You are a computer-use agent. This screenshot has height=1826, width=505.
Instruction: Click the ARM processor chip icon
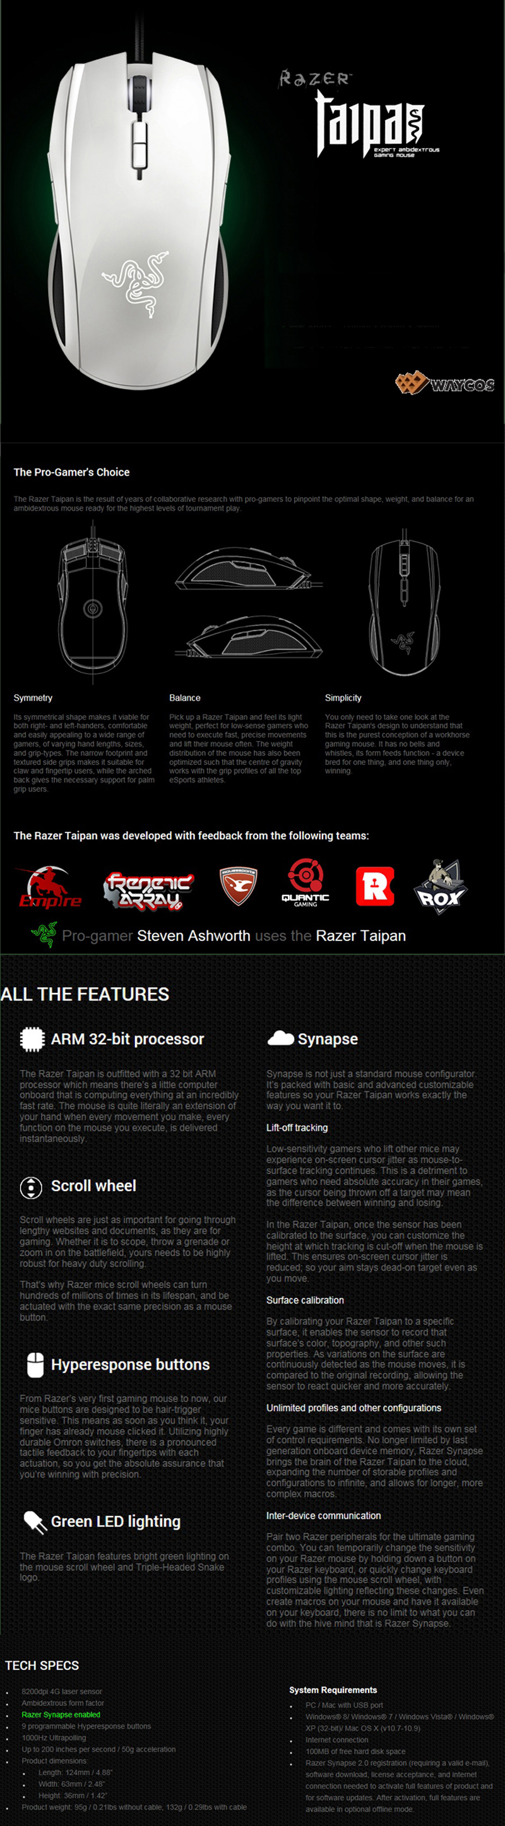coord(32,1039)
